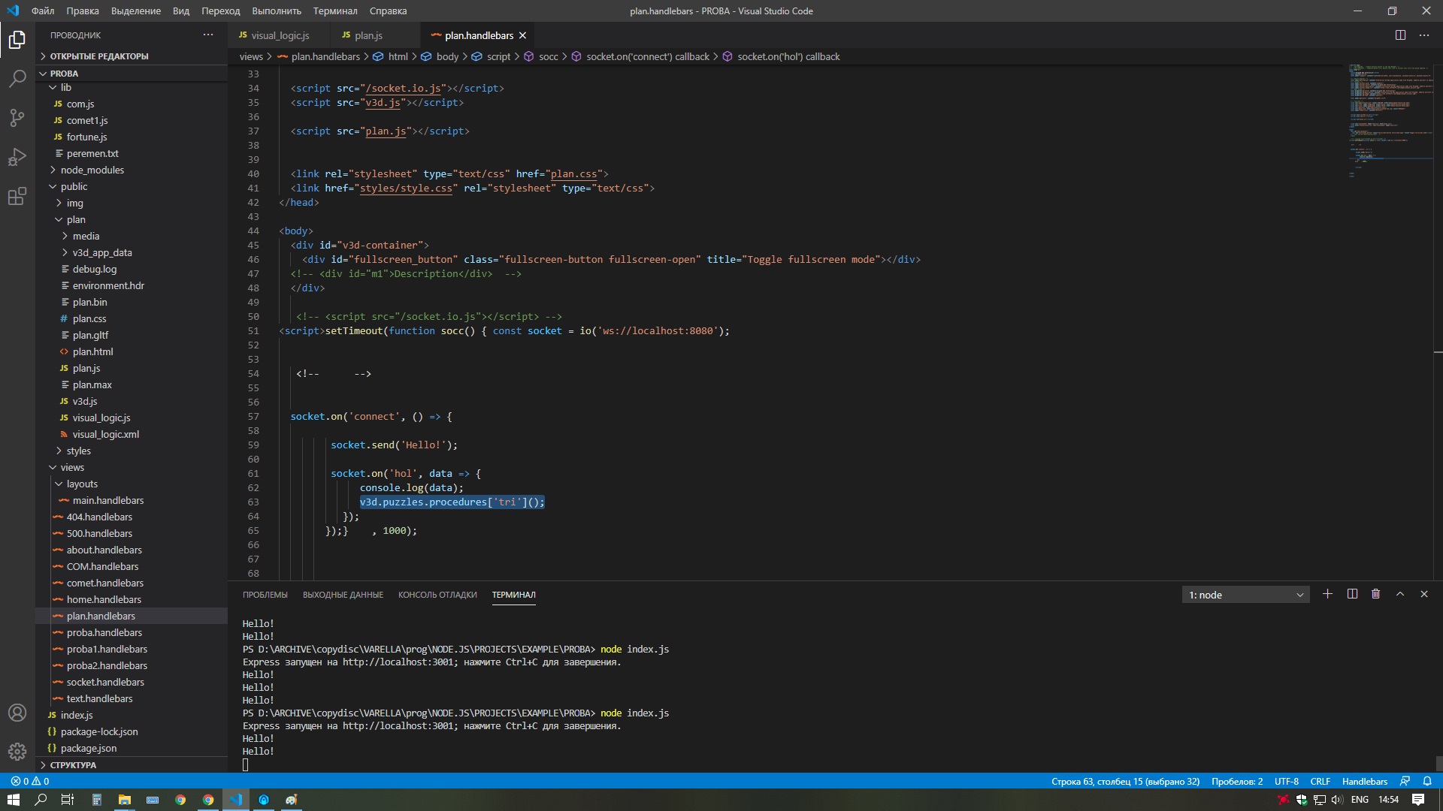Open Windows Start menu
This screenshot has width=1443, height=811.
[13, 800]
